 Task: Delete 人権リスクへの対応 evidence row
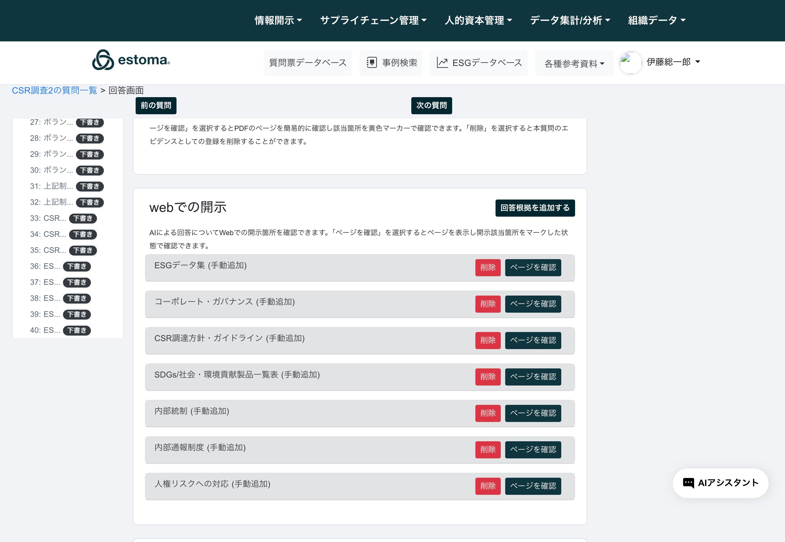[x=488, y=486]
